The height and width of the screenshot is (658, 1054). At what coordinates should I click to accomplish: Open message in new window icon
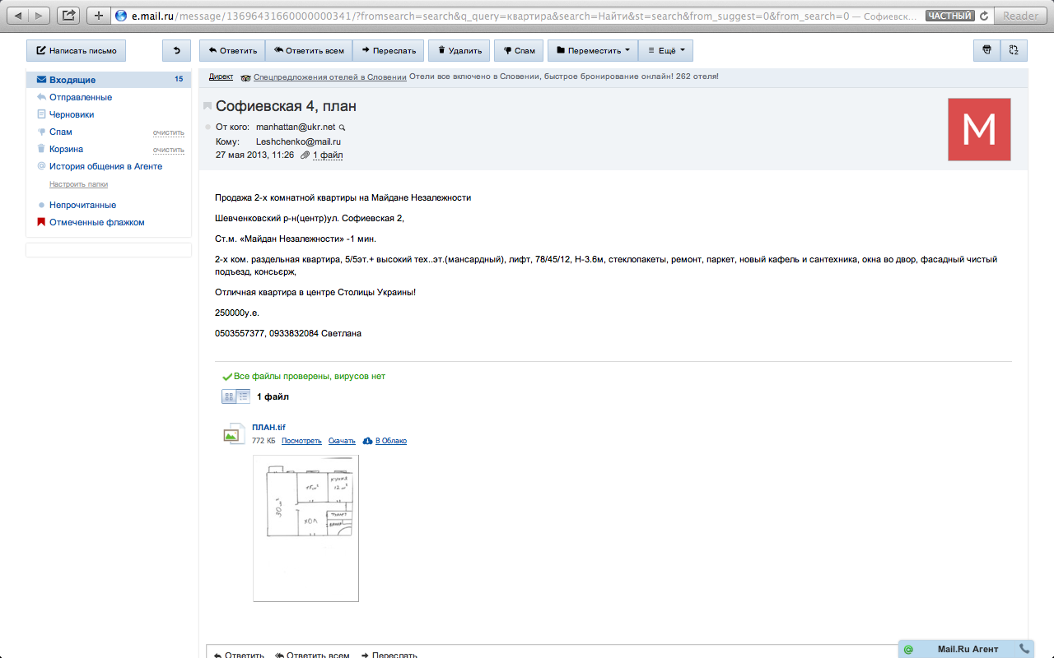[1014, 50]
